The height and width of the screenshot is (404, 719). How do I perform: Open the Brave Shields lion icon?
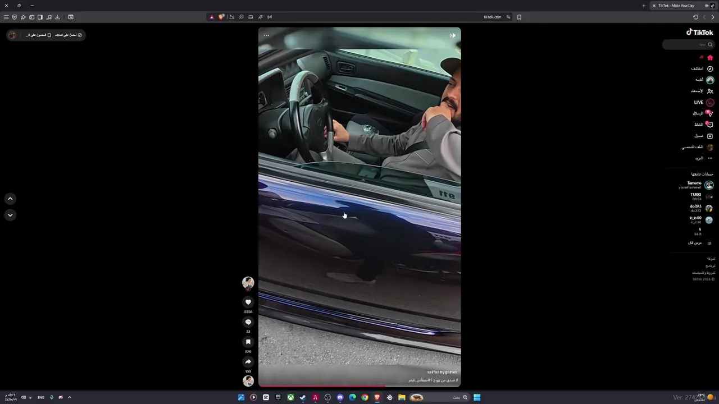[x=221, y=17]
